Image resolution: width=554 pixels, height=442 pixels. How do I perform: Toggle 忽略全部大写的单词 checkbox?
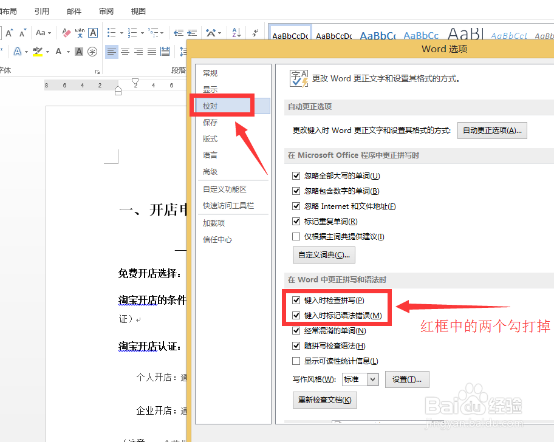point(296,175)
